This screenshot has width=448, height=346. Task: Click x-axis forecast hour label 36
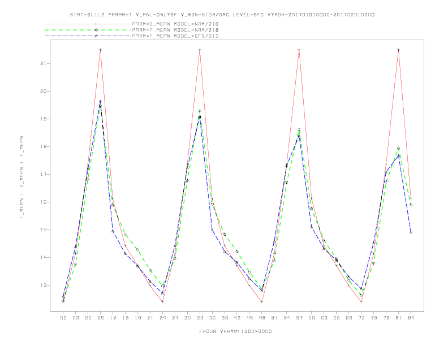[212, 318]
